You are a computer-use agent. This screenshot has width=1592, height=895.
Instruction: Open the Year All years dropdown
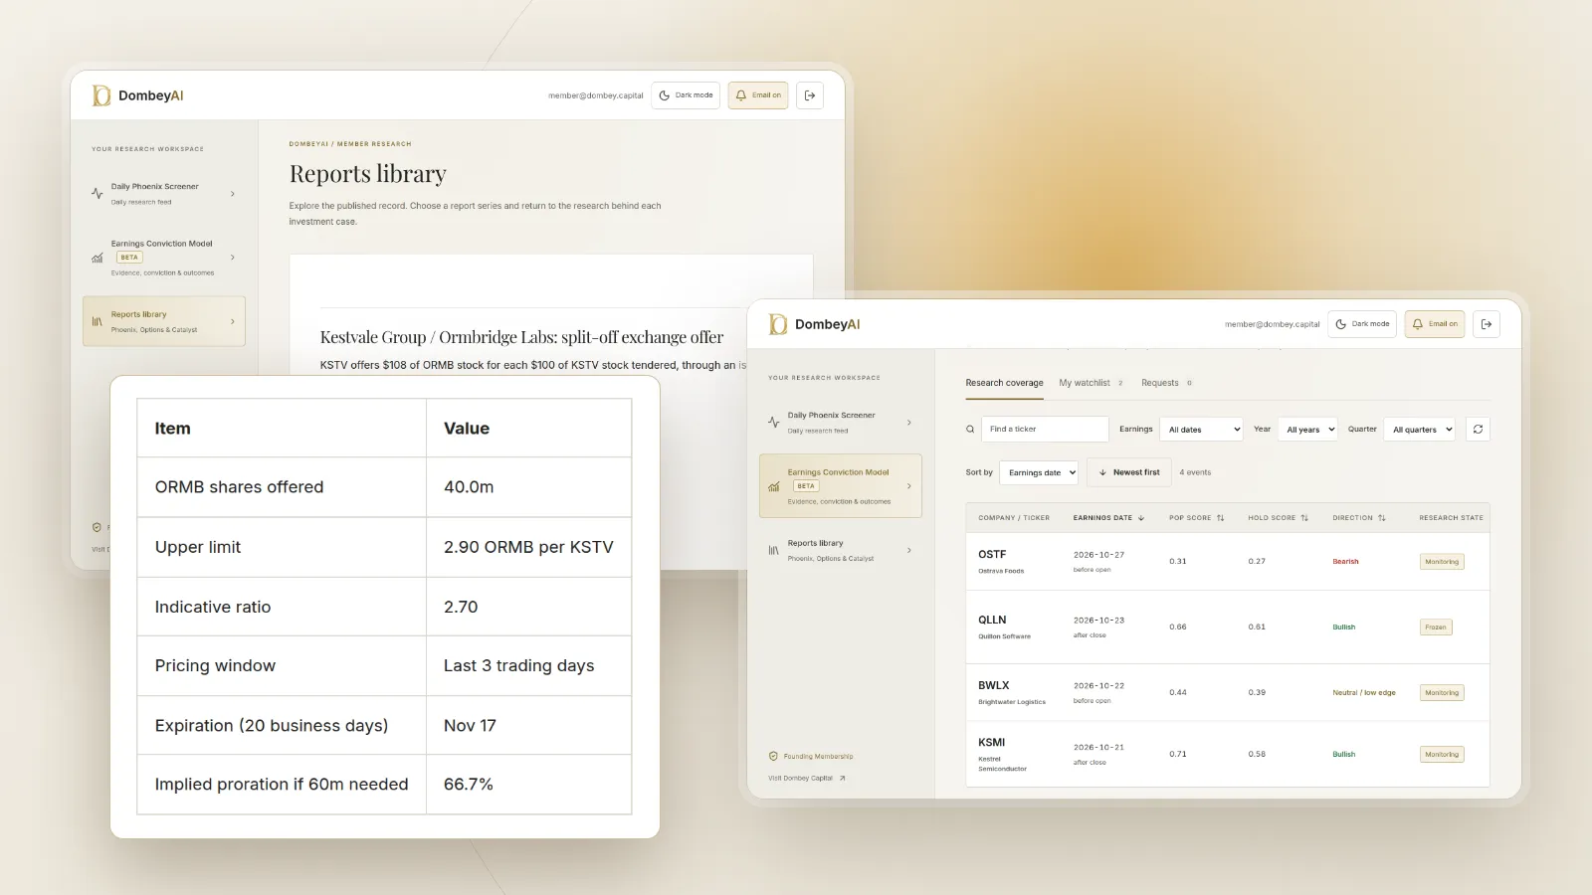tap(1307, 430)
